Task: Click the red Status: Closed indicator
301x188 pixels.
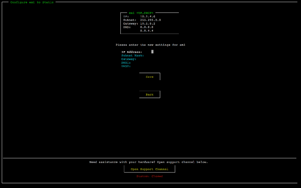Action: 150,176
